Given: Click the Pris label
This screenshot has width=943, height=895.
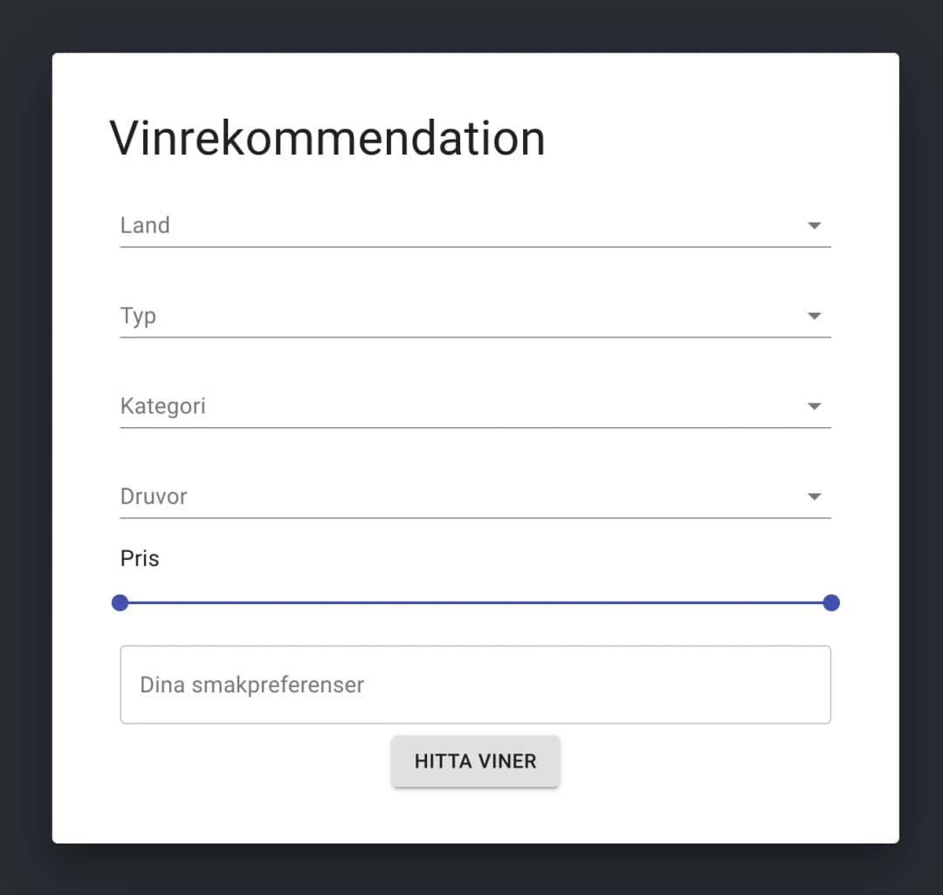Looking at the screenshot, I should click(x=140, y=558).
